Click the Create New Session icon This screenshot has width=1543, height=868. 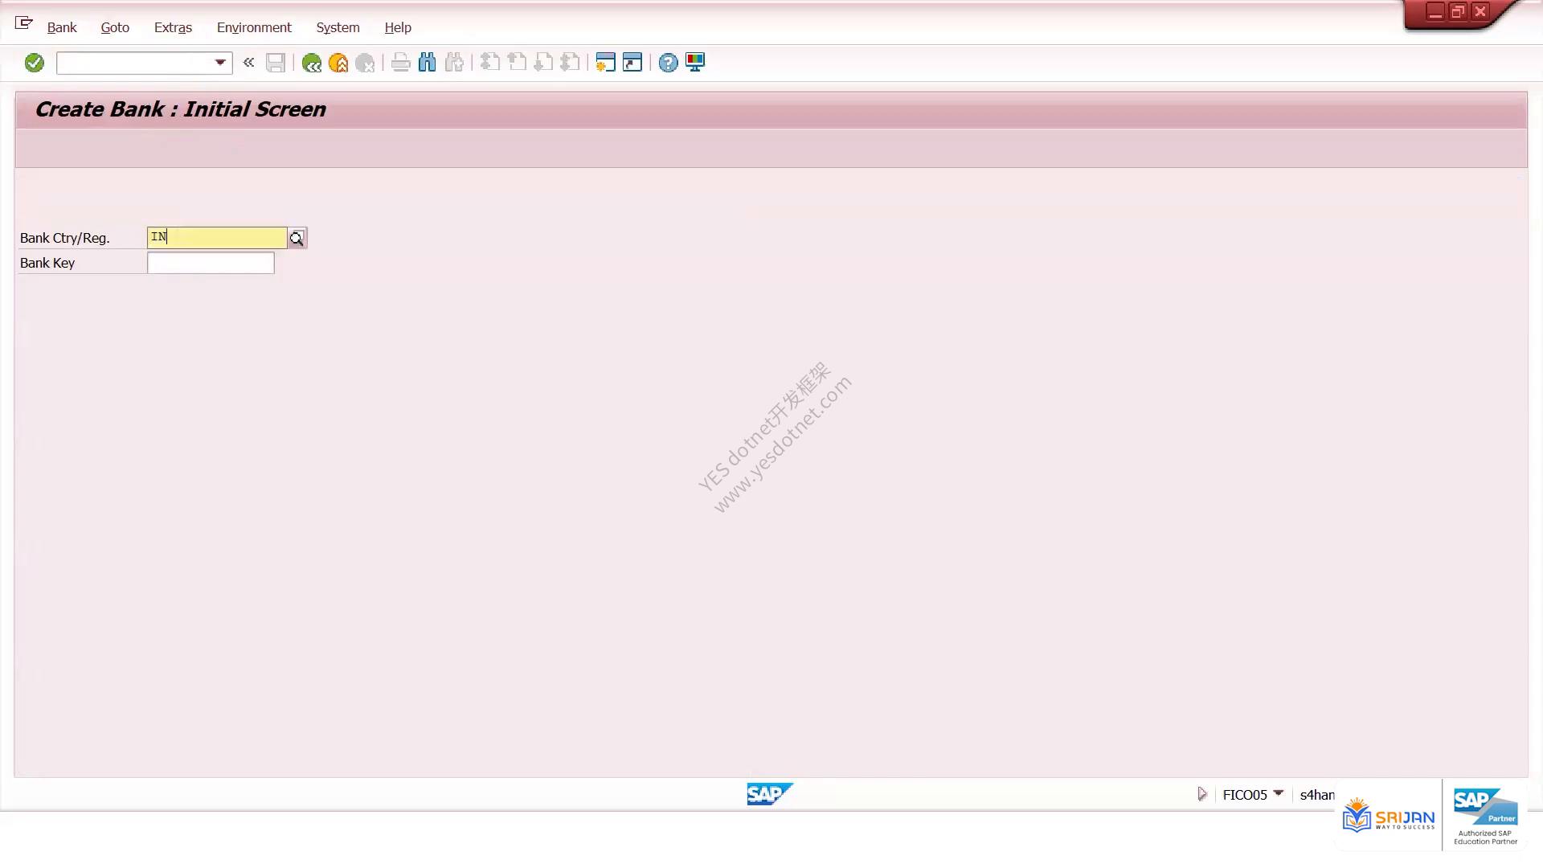pyautogui.click(x=605, y=63)
